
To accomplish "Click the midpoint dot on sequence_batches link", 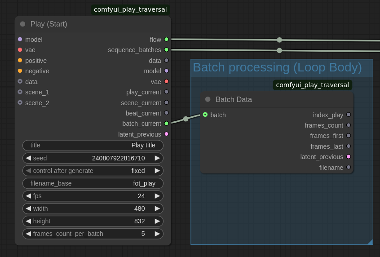I will coord(279,50).
